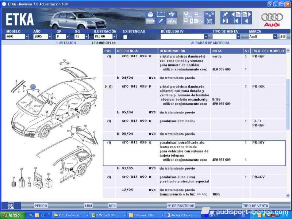
Task: Click the Búsqueda IV search field
Action: [x=182, y=36]
